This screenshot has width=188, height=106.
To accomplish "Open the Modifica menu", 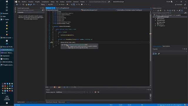I will [24, 2].
